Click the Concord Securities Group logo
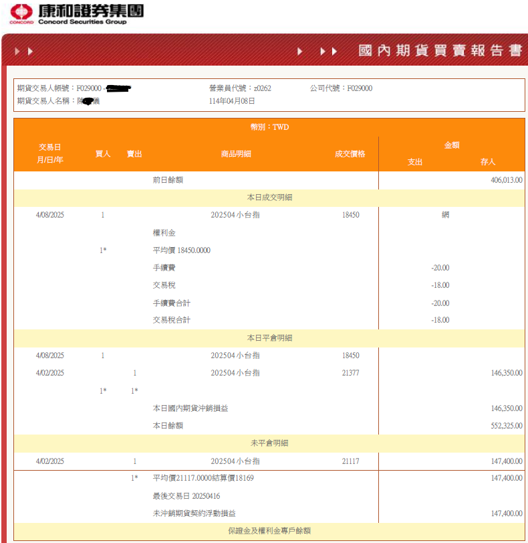 [76, 15]
